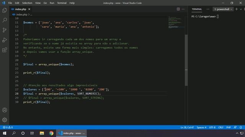This screenshot has width=245, height=137.
Task: Open Windows taskbar search
Action: click(x=14, y=133)
